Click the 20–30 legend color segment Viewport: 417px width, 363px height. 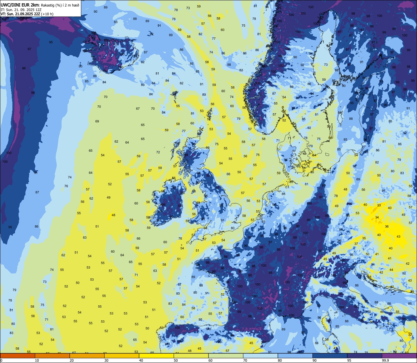[87, 356]
